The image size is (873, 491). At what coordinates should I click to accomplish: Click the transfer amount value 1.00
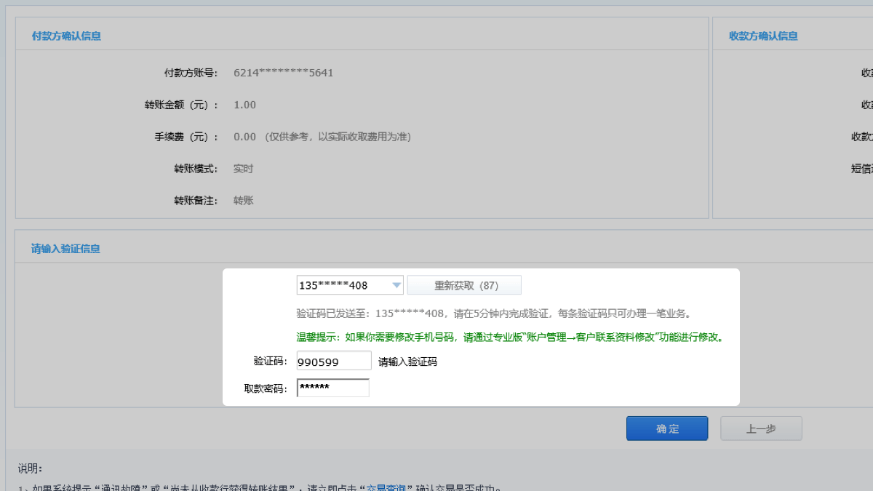(244, 105)
